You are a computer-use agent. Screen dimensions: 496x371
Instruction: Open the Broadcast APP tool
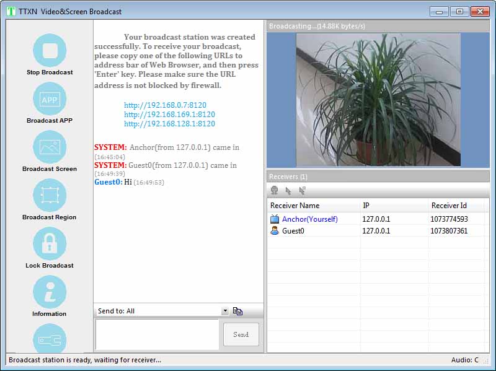[48, 99]
